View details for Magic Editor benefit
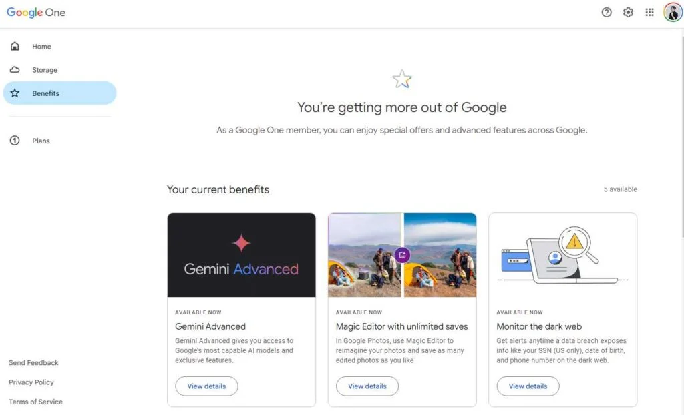This screenshot has width=684, height=415. (367, 386)
